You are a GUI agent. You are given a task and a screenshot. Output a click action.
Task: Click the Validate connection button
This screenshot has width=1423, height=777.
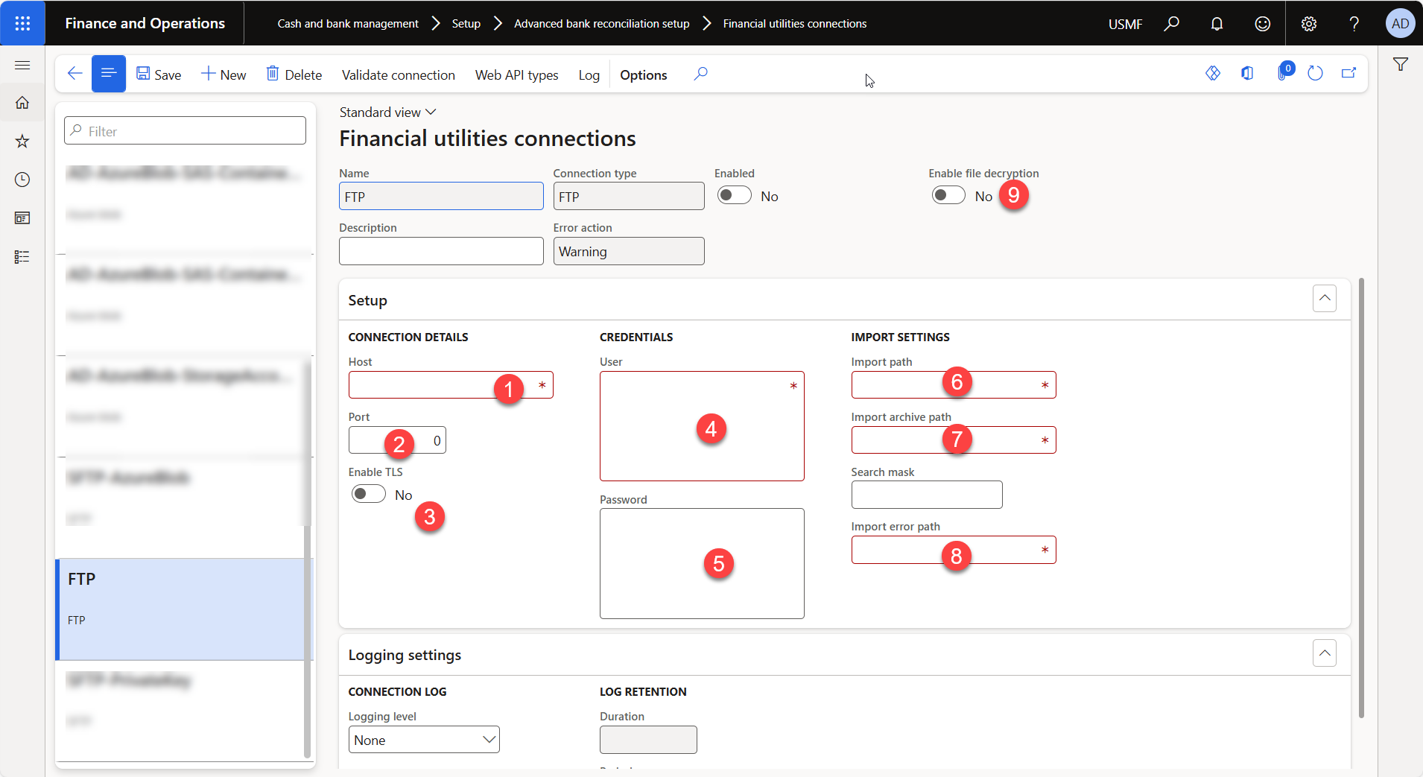click(398, 75)
